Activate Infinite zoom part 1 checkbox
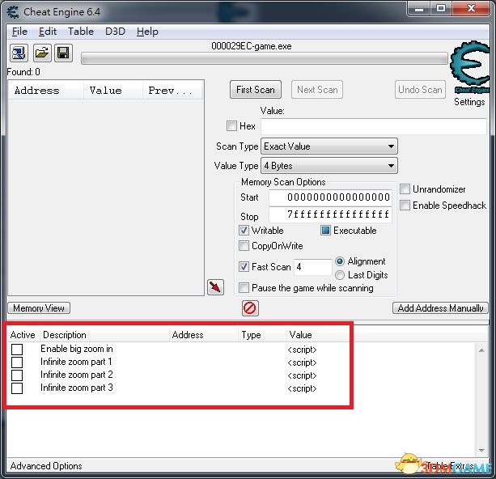This screenshot has width=496, height=479. pyautogui.click(x=17, y=362)
